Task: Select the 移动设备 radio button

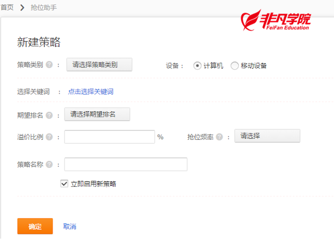Action: pos(235,65)
